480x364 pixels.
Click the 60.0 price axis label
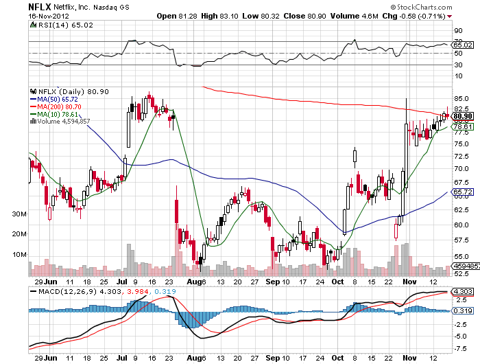click(461, 225)
